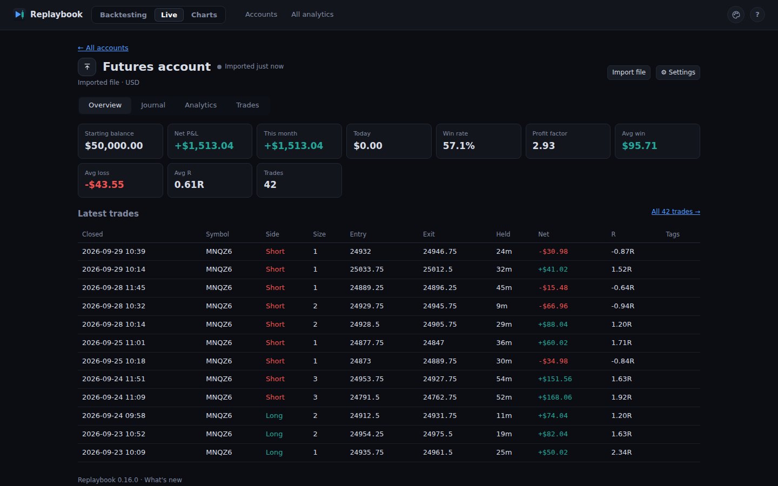The height and width of the screenshot is (486, 778).
Task: Click the Avg loss -$43.55 card
Action: (x=120, y=180)
